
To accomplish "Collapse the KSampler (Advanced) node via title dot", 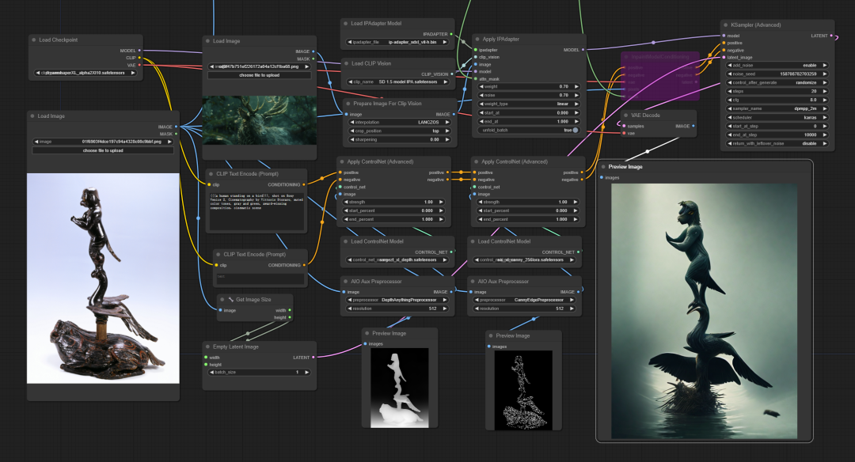I will click(x=726, y=25).
